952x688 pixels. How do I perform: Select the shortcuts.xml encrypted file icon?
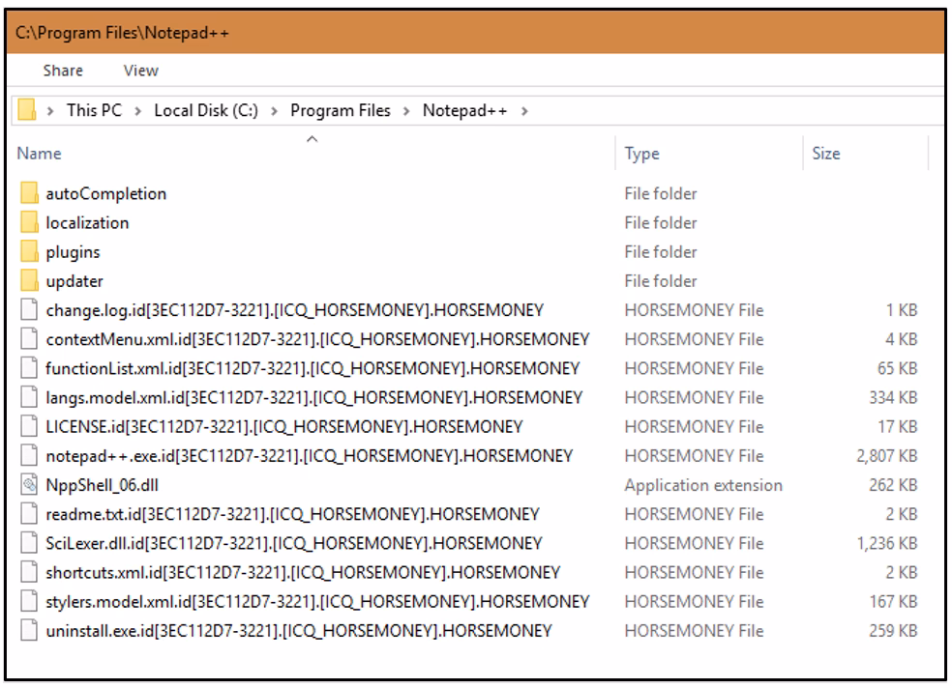tap(28, 572)
